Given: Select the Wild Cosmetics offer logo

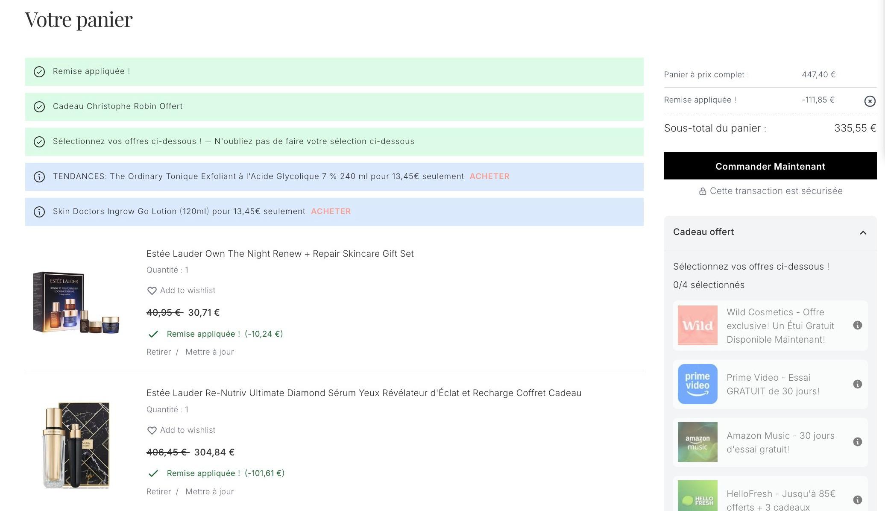Looking at the screenshot, I should (697, 325).
